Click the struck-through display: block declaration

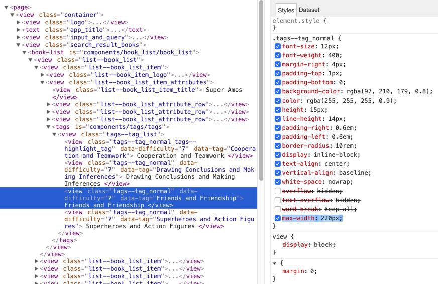tap(309, 245)
